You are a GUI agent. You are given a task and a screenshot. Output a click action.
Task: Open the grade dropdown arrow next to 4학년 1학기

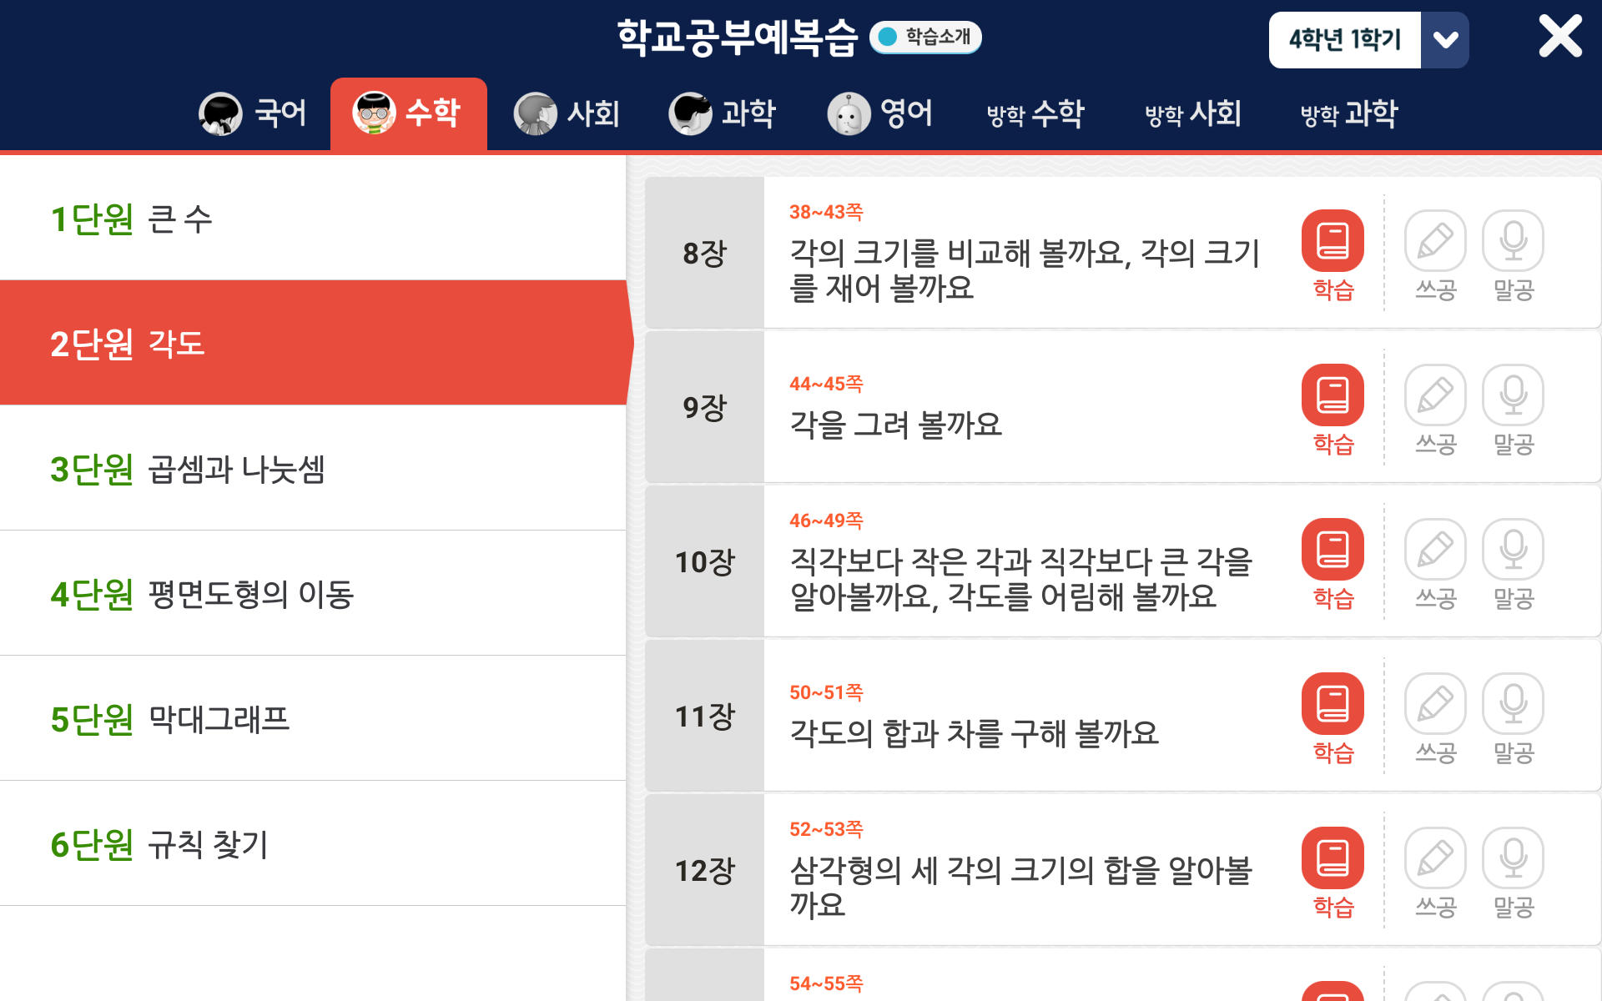(x=1445, y=40)
